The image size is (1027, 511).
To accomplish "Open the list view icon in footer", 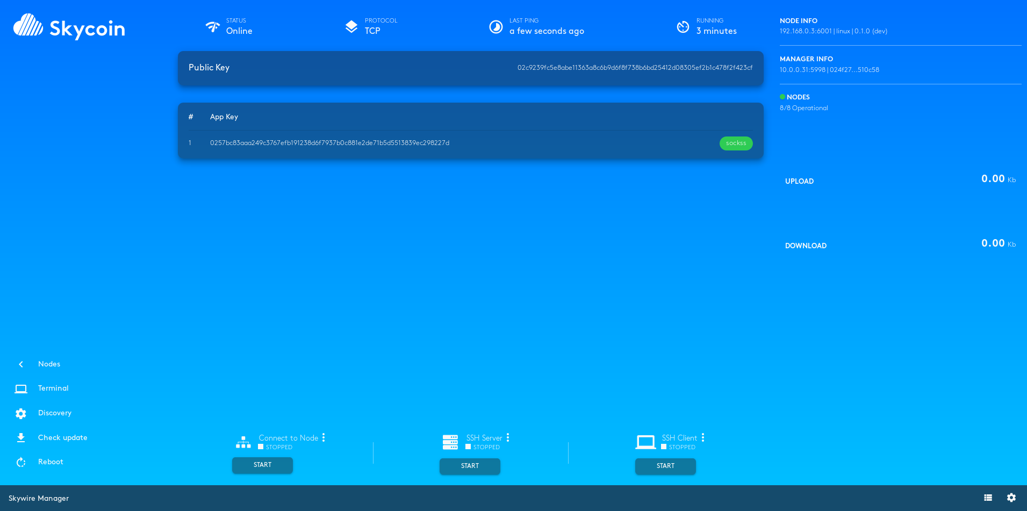I will (x=988, y=498).
